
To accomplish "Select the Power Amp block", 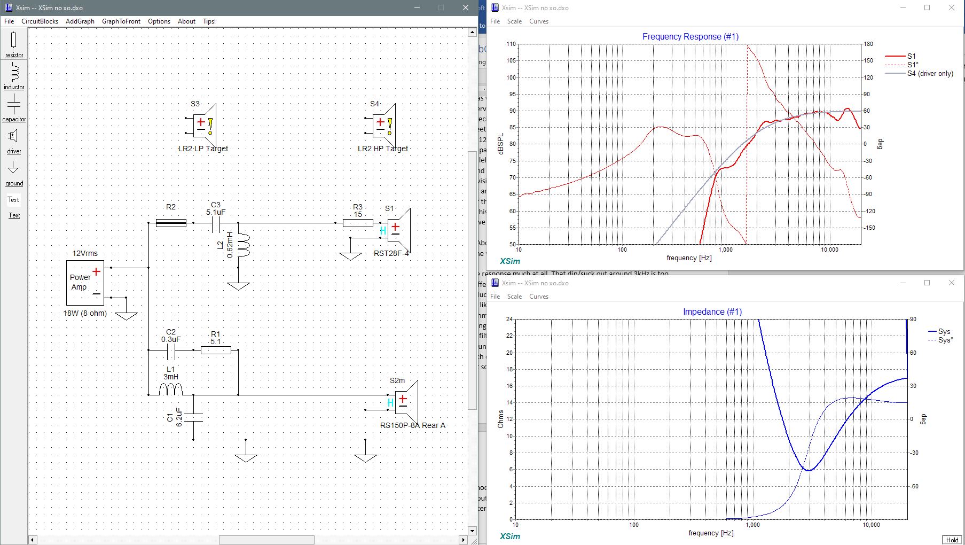I will click(85, 283).
